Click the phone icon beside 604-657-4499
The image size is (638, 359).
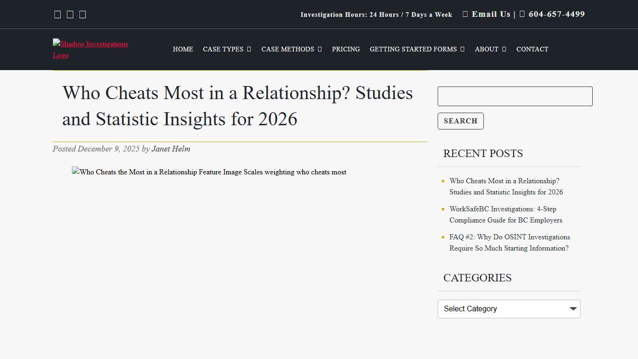[x=521, y=14]
